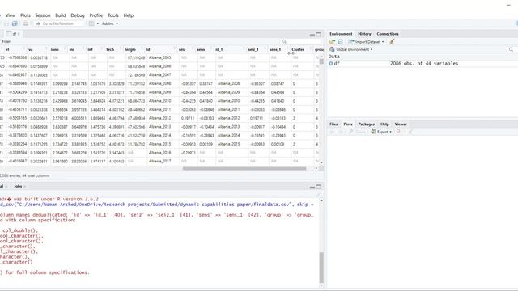Viewport: 518px width, 291px height.
Task: Click the scroll-right arrow of data table
Action: pos(316,168)
